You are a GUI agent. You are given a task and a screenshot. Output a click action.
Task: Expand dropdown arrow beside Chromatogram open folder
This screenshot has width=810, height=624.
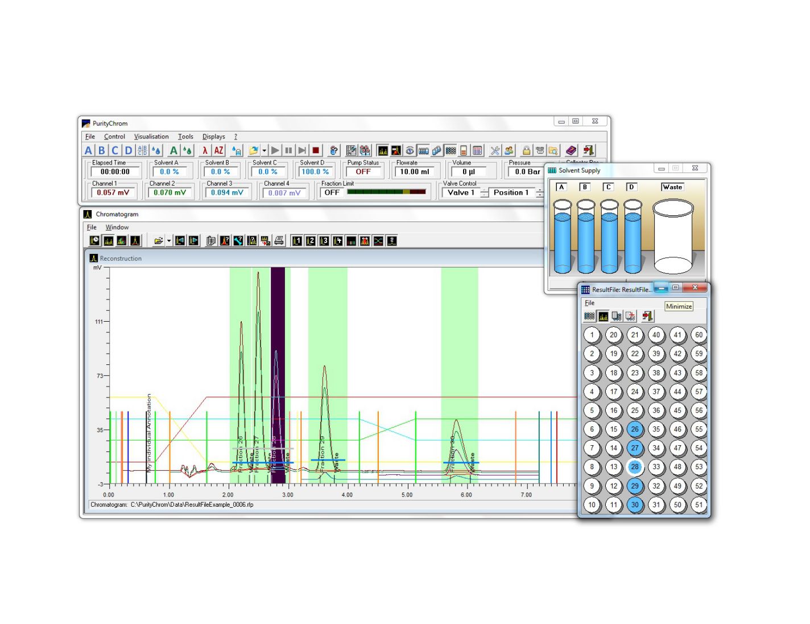coord(169,241)
